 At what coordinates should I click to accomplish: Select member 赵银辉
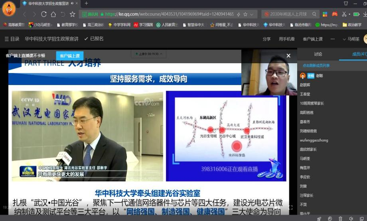click(305, 85)
